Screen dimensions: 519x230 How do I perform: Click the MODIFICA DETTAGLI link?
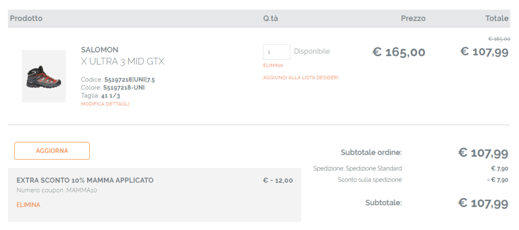[x=105, y=104]
